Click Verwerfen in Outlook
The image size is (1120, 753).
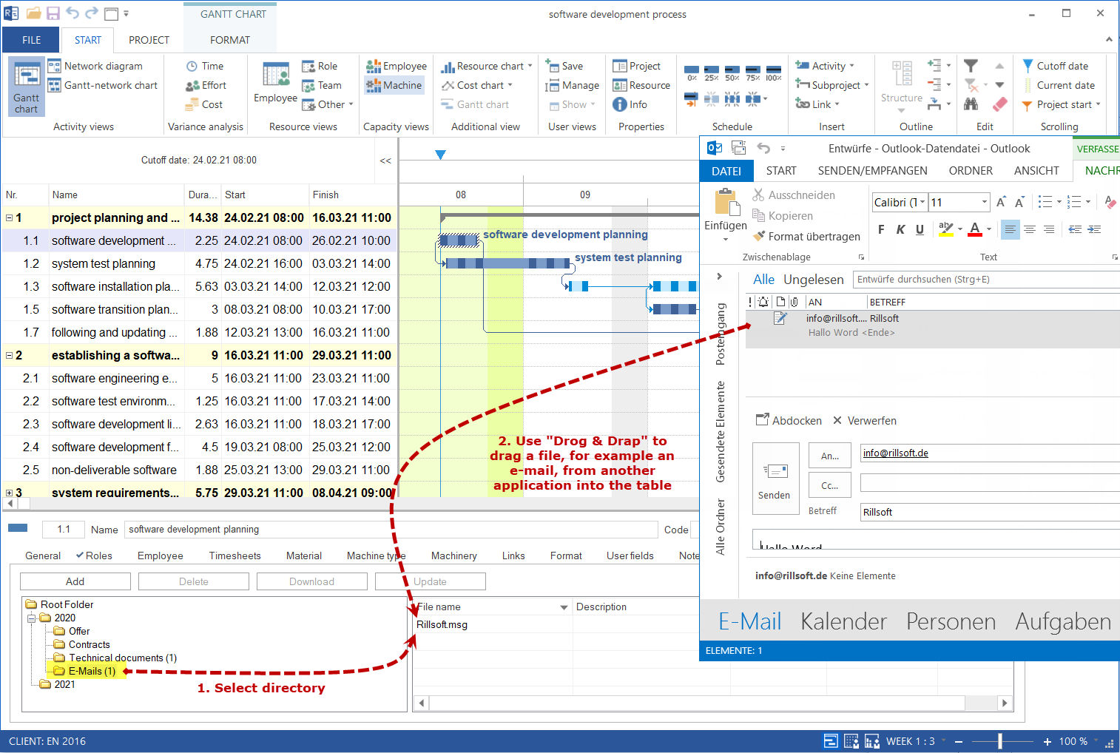pos(864,420)
